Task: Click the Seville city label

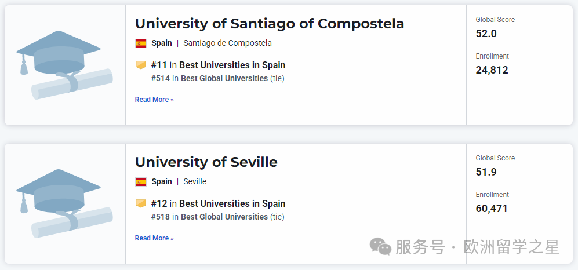Action: pos(195,181)
